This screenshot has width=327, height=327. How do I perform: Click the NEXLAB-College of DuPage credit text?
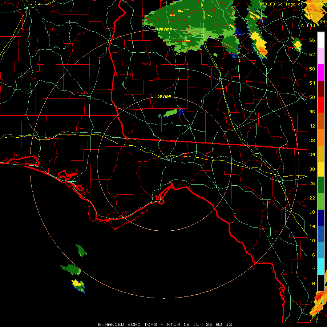tap(292, 4)
